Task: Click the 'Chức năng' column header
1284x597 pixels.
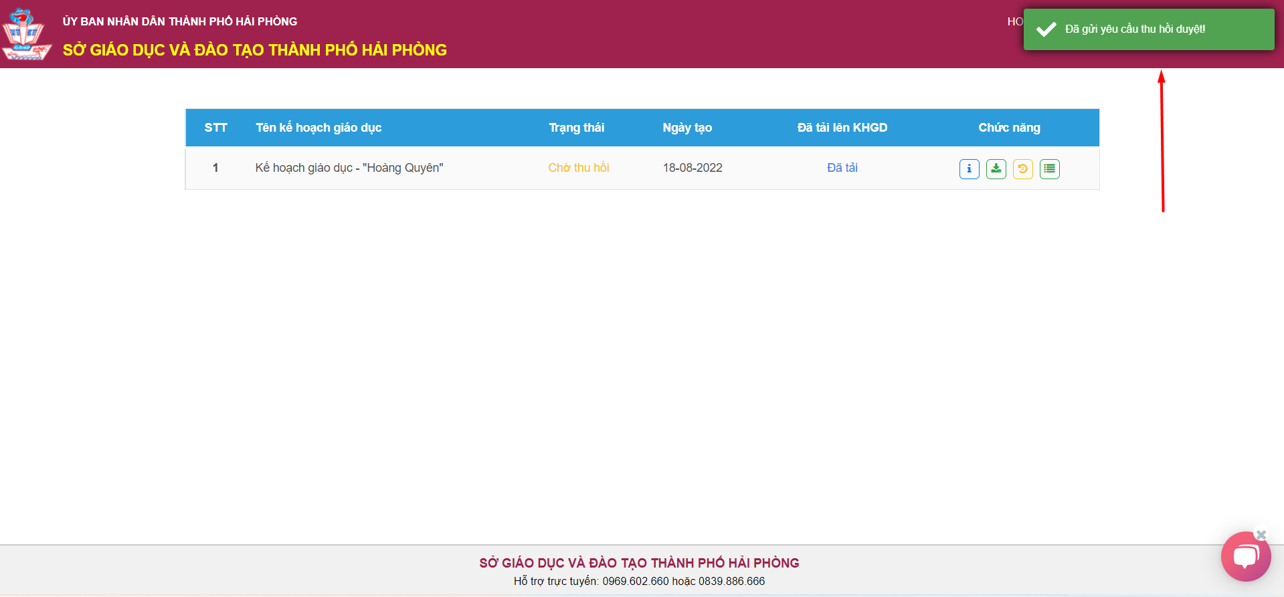Action: (x=1009, y=128)
